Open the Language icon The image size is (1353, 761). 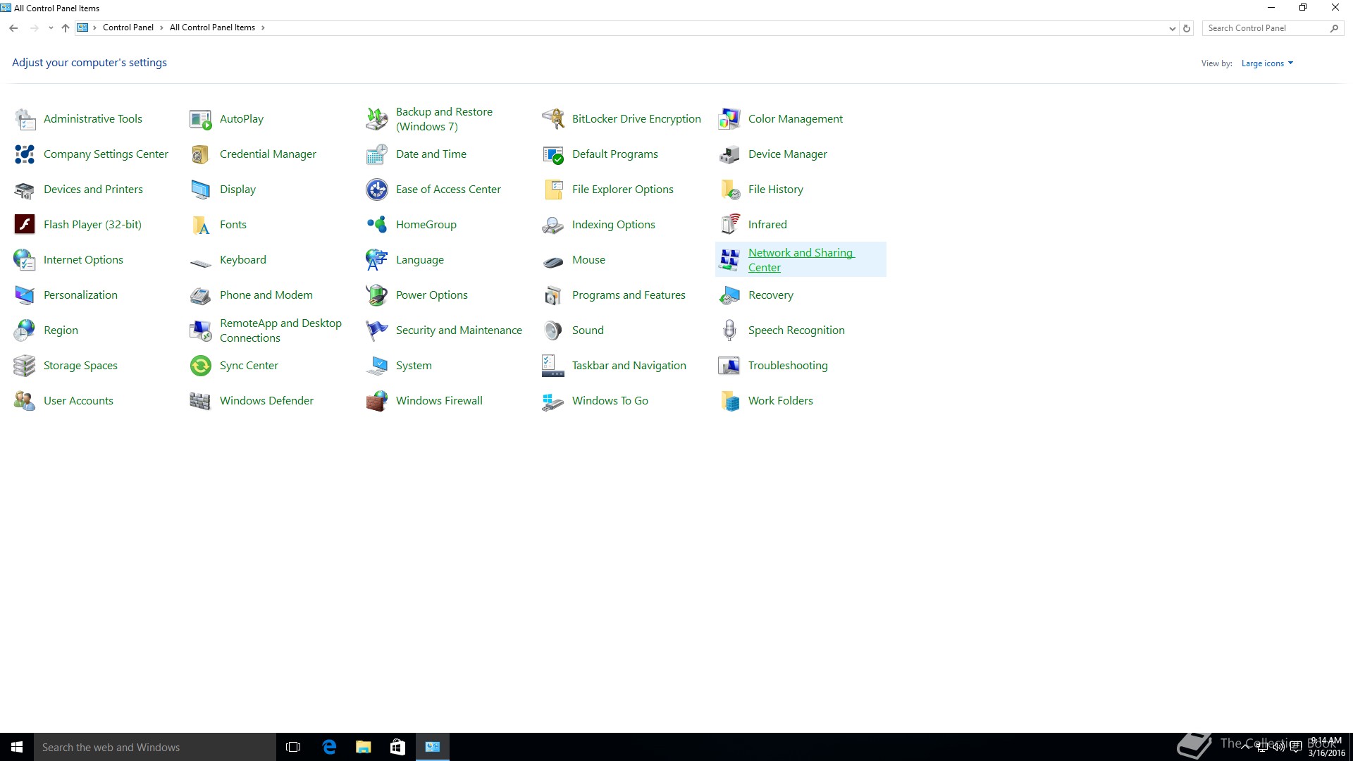click(377, 260)
